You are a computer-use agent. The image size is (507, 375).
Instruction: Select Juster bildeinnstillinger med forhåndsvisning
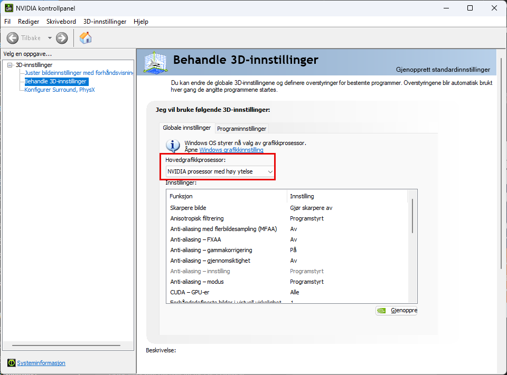(x=78, y=73)
